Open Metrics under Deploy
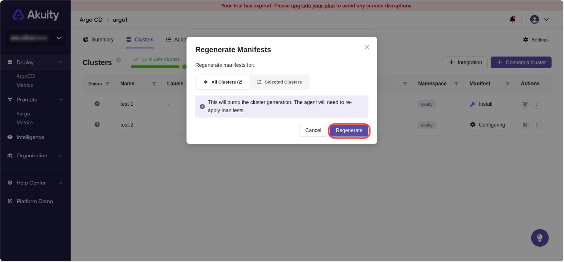Image resolution: width=564 pixels, height=262 pixels. click(25, 85)
